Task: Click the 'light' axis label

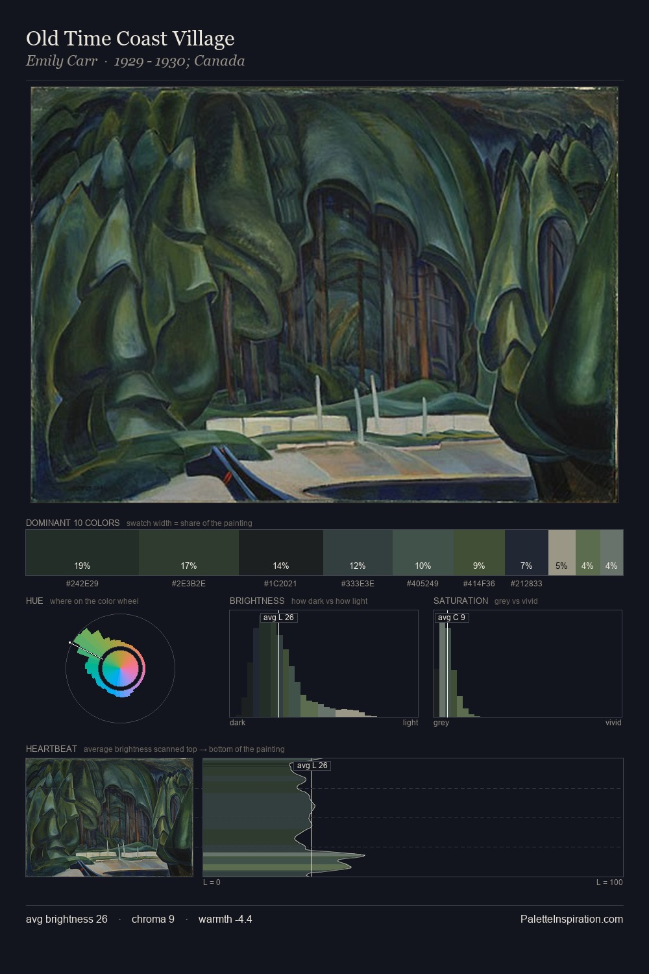Action: point(411,723)
